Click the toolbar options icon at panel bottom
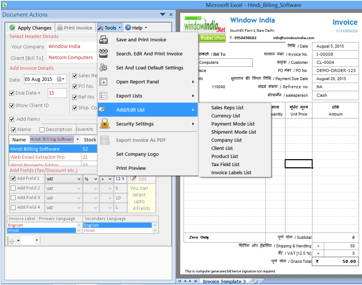 coord(11,241)
